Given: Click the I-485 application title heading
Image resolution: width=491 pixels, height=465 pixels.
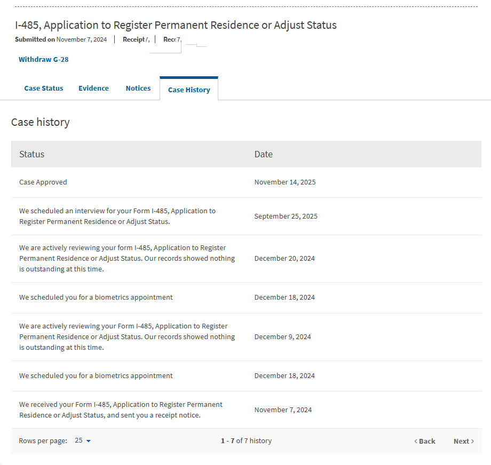Looking at the screenshot, I should [176, 26].
